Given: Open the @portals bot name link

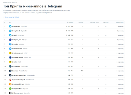Looking at the screenshot, I should pos(15,71).
